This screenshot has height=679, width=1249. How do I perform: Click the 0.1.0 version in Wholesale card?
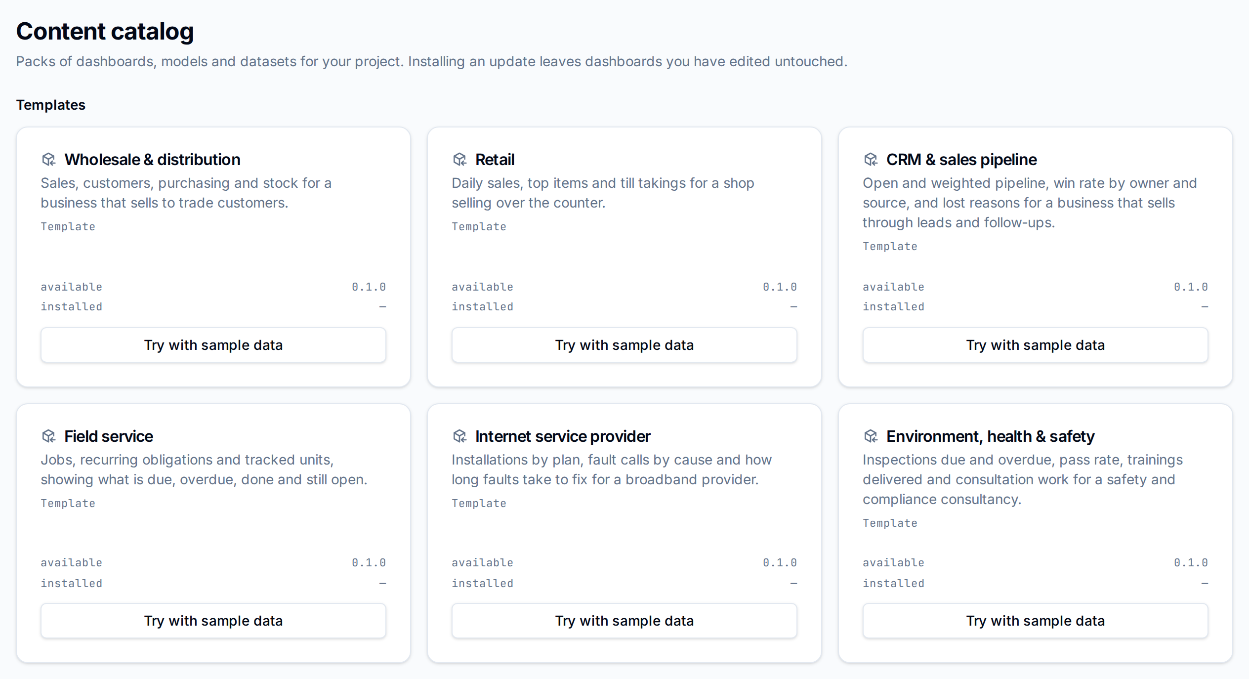369,287
